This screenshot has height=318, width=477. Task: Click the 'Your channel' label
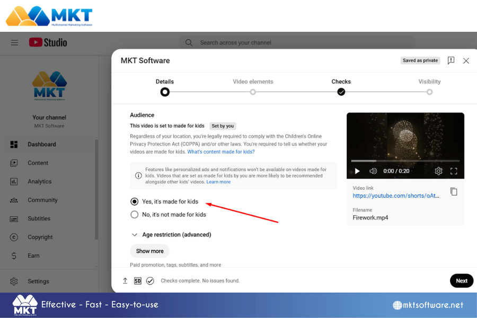[x=49, y=118]
